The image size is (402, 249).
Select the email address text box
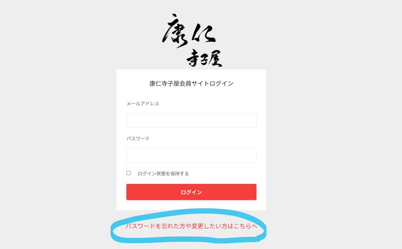click(191, 120)
